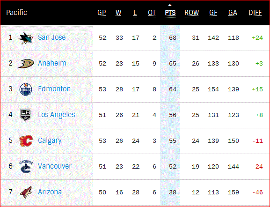
Task: Open the Edmonton team link
Action: coord(54,89)
